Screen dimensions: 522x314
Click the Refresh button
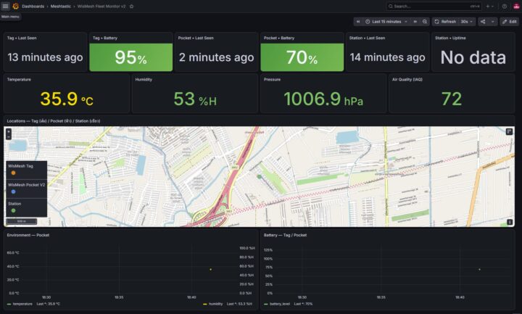[x=445, y=22]
